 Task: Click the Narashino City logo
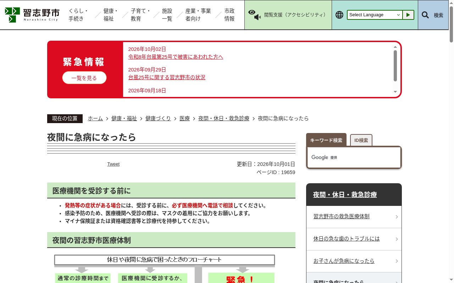32,15
